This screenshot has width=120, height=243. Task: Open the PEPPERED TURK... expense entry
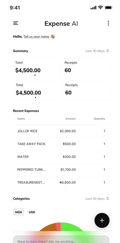pos(61,170)
